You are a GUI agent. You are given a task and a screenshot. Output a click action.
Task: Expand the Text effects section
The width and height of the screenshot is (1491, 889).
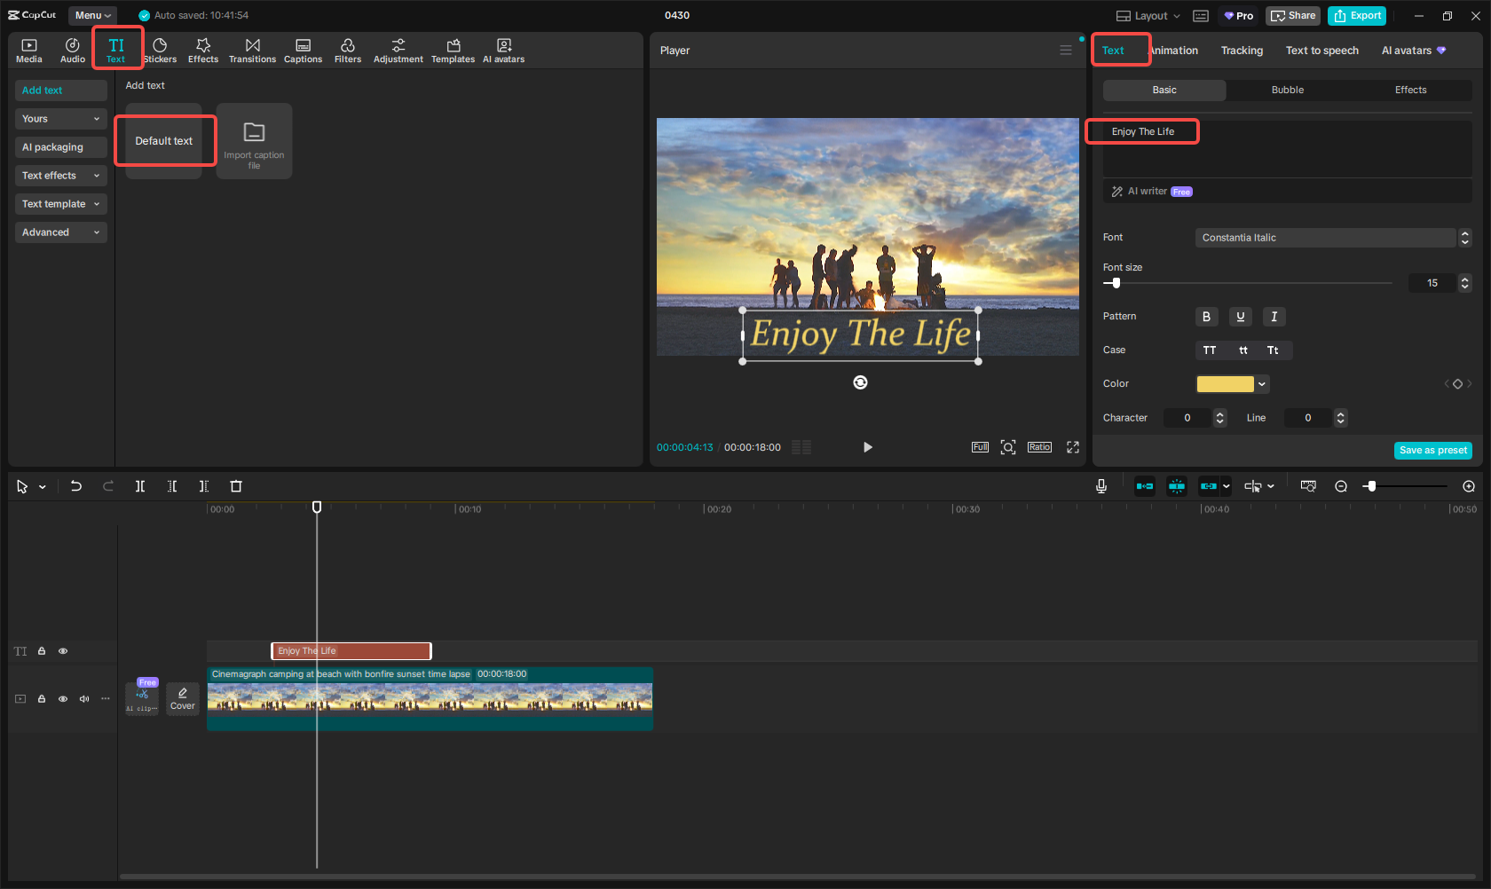60,175
